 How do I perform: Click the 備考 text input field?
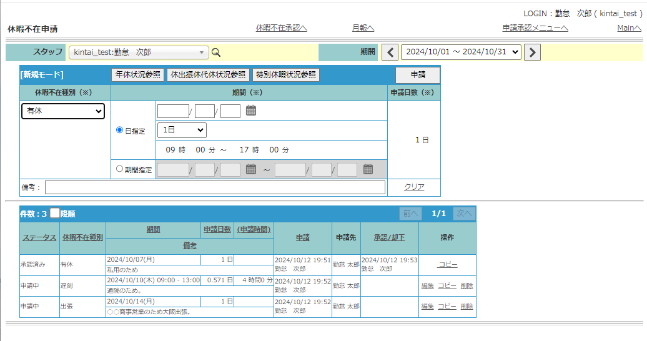[x=215, y=187]
